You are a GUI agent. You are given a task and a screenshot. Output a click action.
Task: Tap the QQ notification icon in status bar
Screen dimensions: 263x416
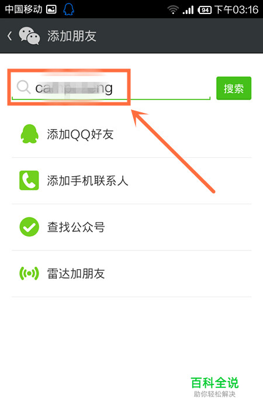[68, 9]
